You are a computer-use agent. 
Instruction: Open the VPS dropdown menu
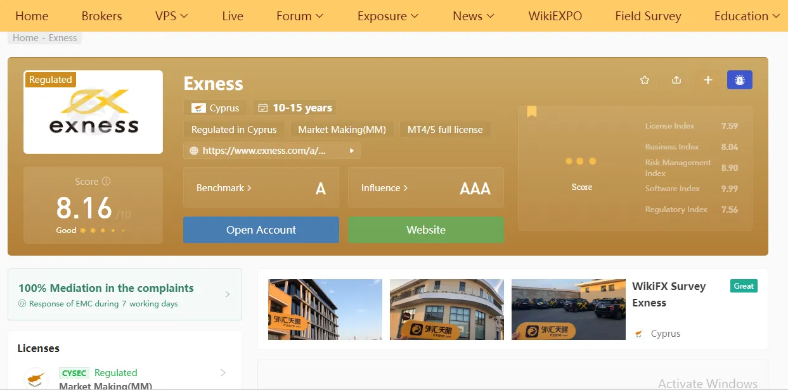[x=171, y=16]
